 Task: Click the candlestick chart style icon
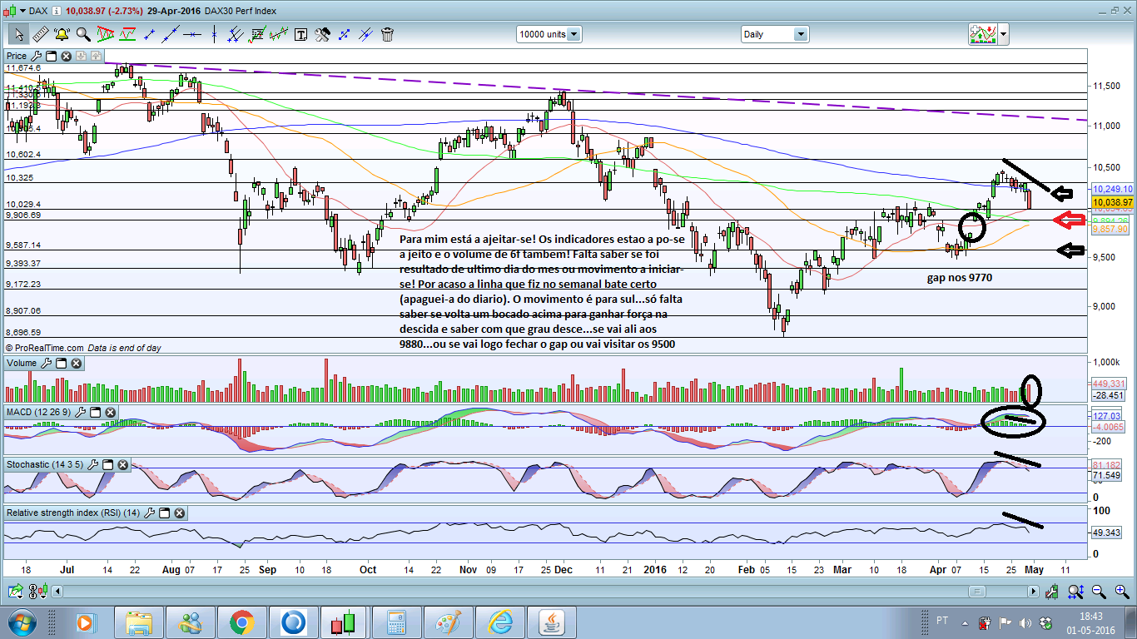10,11
